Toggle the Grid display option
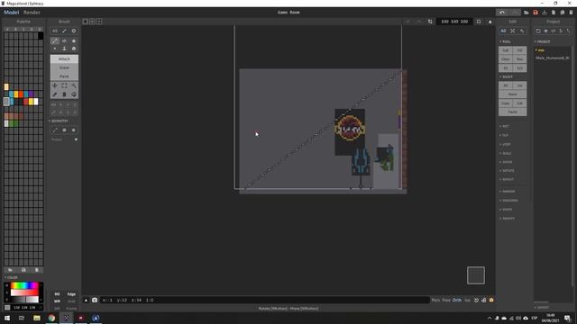 (x=71, y=301)
